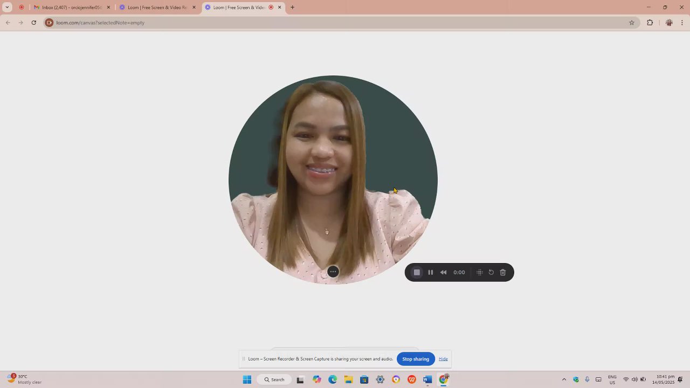The height and width of the screenshot is (388, 690).
Task: Click the microphone icon in system tray
Action: point(587,379)
